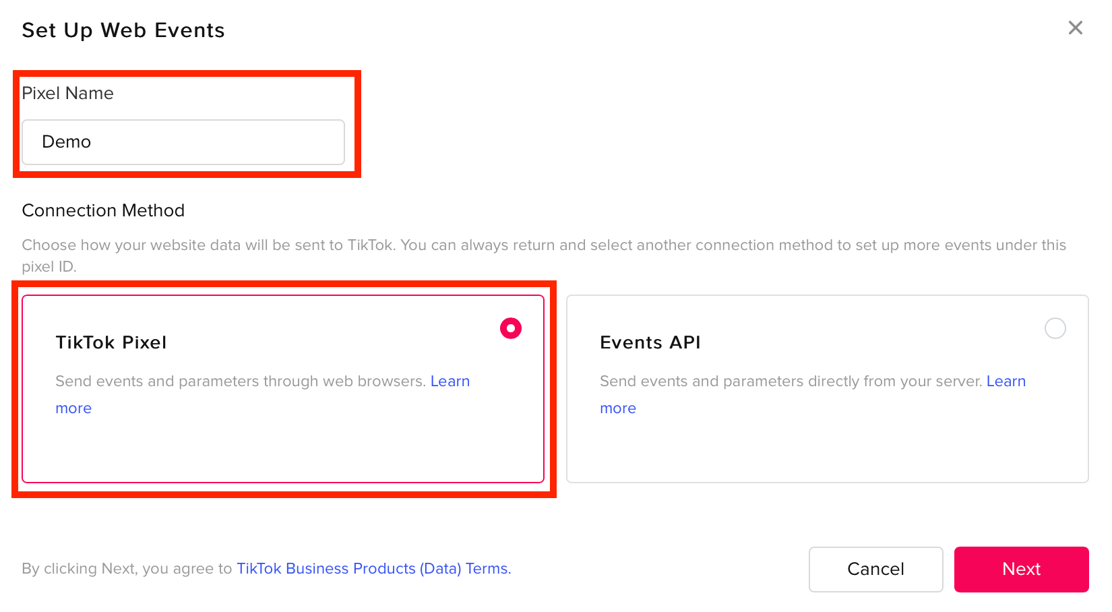Click the 'By clicking Next, you agree' text

coord(127,569)
